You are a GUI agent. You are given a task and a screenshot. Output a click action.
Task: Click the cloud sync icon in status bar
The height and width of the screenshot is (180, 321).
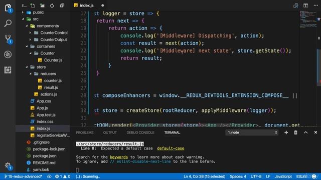49,176
